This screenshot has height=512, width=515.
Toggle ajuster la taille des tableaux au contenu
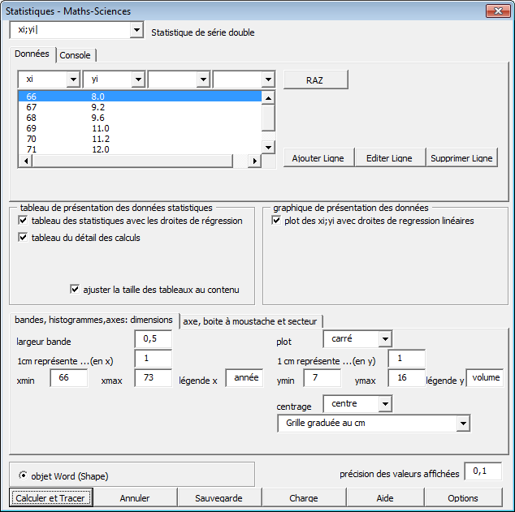coord(75,289)
